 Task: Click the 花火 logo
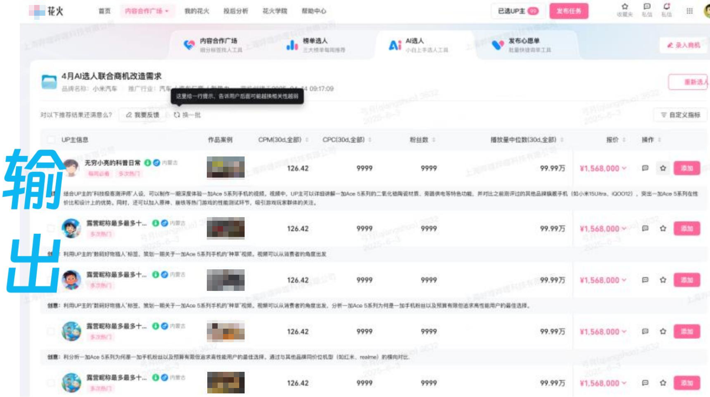click(46, 11)
